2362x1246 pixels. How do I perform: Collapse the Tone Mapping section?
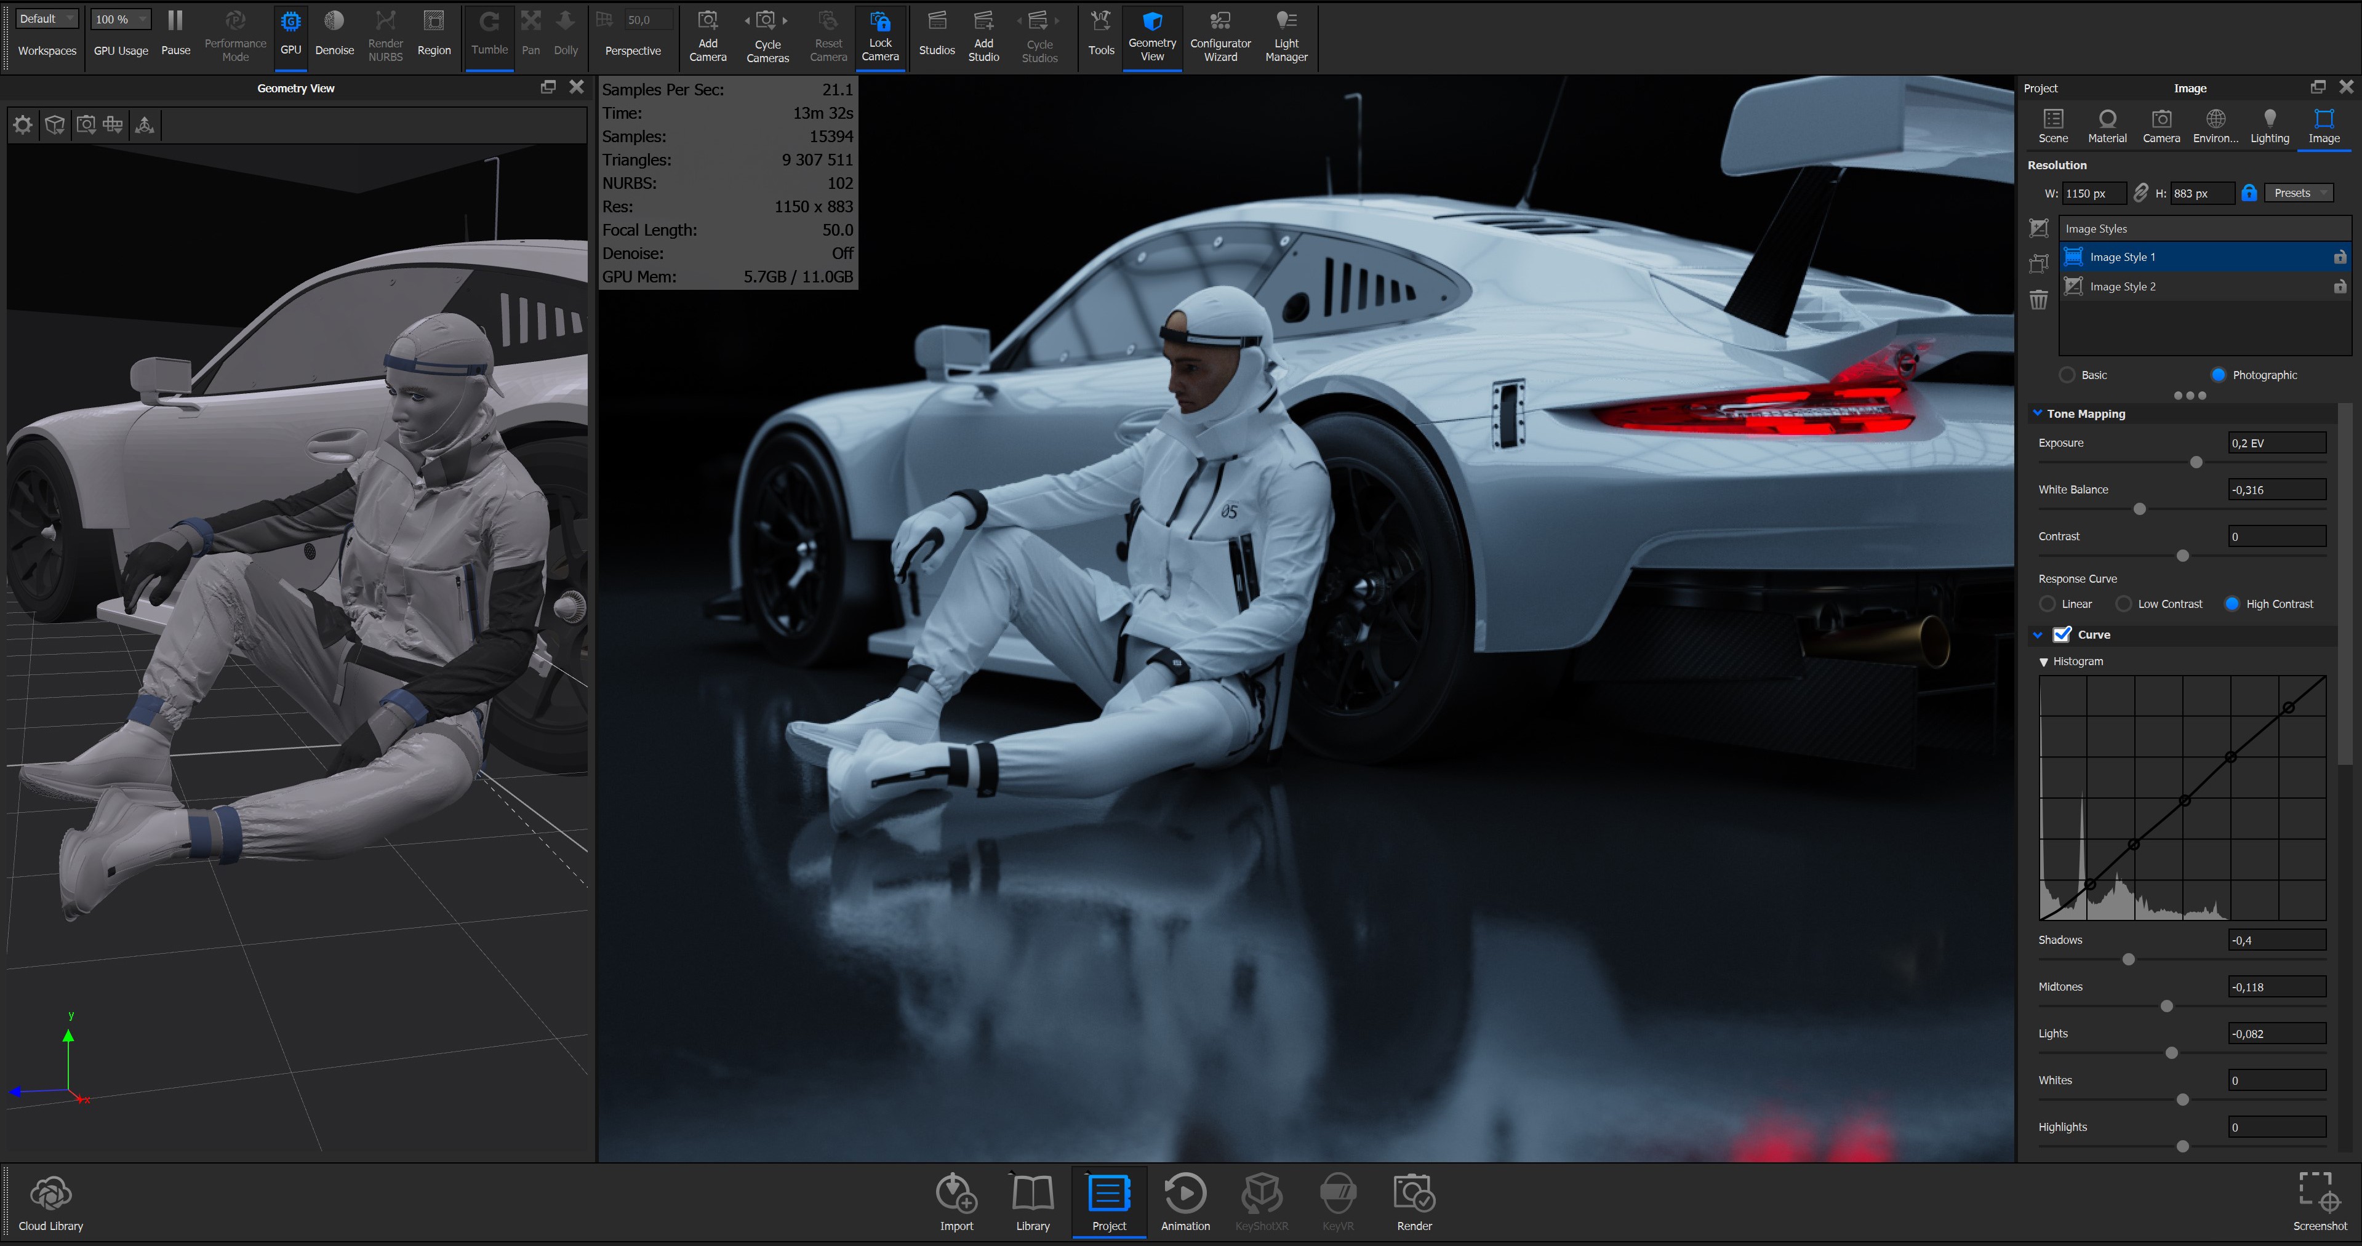tap(2038, 413)
